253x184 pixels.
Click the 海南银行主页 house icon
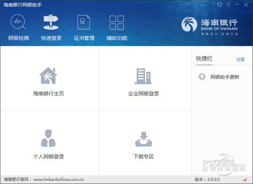tap(48, 76)
